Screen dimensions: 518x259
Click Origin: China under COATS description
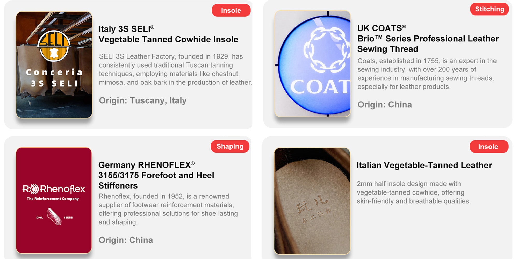point(385,105)
